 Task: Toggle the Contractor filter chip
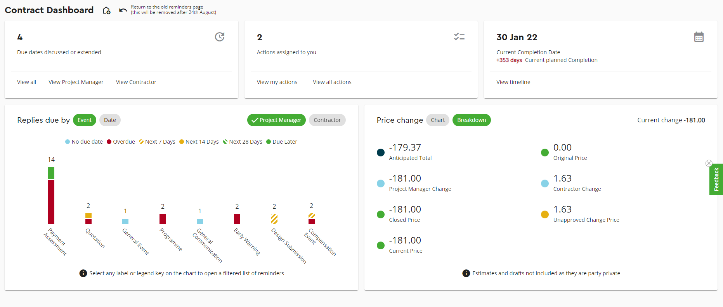click(x=327, y=120)
